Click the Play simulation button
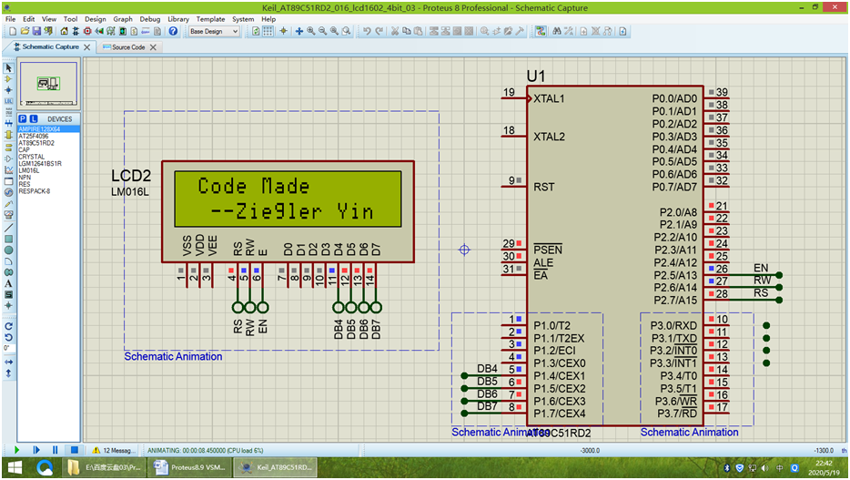Screen dimensions: 850x480 click(x=16, y=450)
